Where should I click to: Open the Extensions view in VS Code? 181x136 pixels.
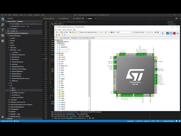(x=3, y=41)
